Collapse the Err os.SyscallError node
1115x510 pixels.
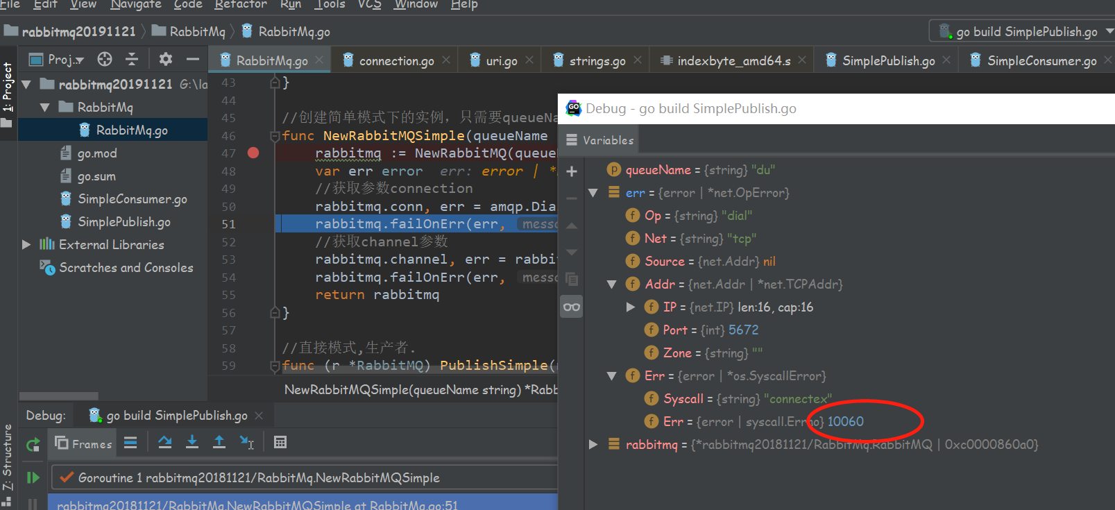coord(611,376)
